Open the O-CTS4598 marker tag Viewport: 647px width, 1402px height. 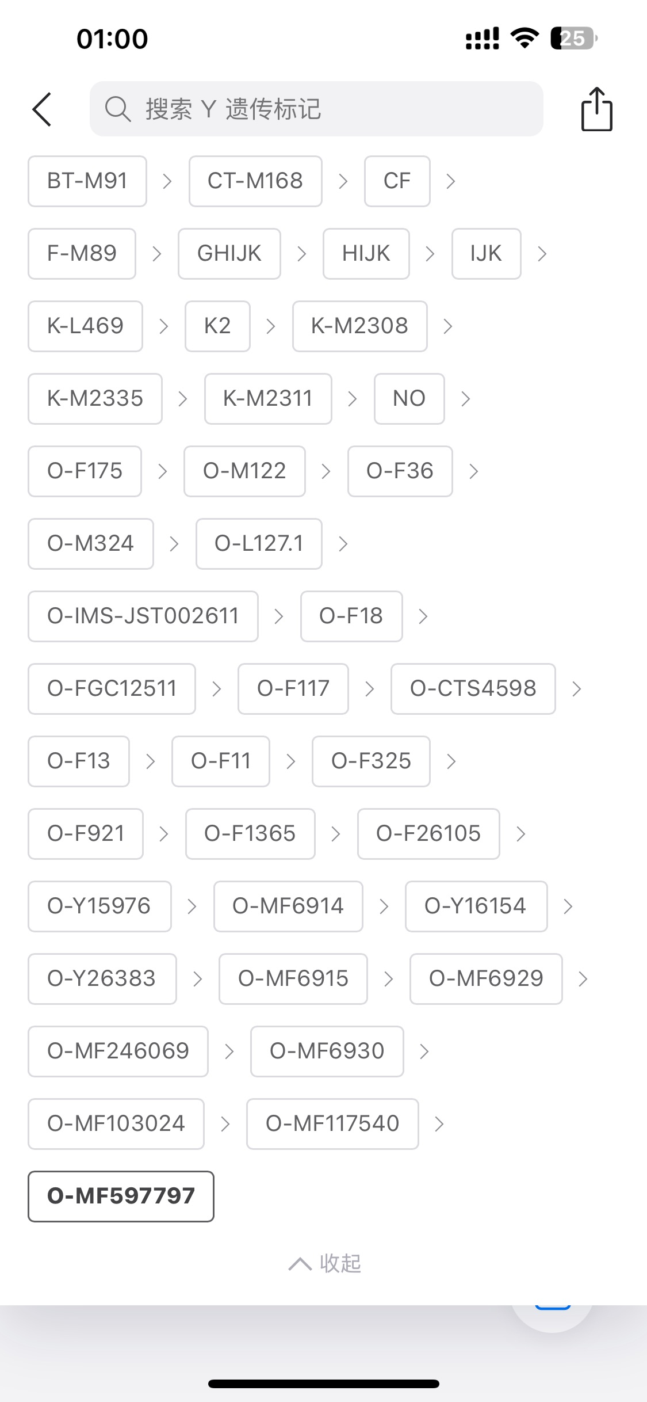(473, 689)
